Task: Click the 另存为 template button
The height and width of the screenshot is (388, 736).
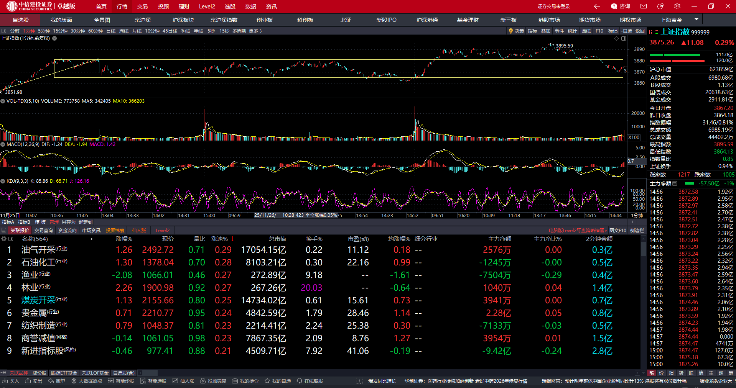Action: click(69, 222)
